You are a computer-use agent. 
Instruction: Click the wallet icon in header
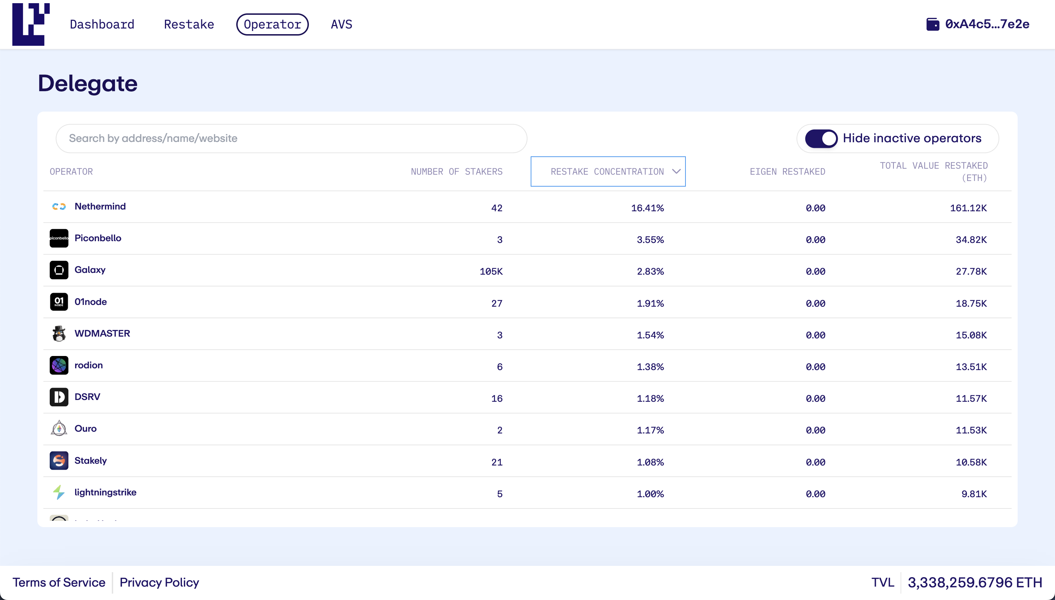point(932,24)
